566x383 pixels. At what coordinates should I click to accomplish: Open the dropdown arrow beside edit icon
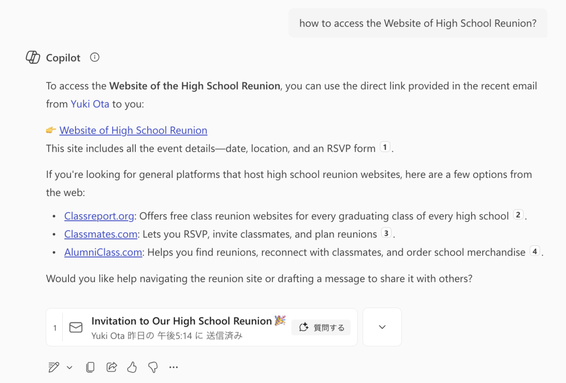point(69,367)
